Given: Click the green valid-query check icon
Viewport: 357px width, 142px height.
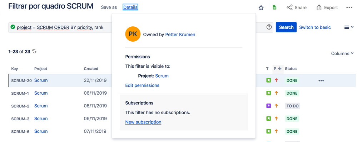Looking at the screenshot, I should (x=13, y=27).
